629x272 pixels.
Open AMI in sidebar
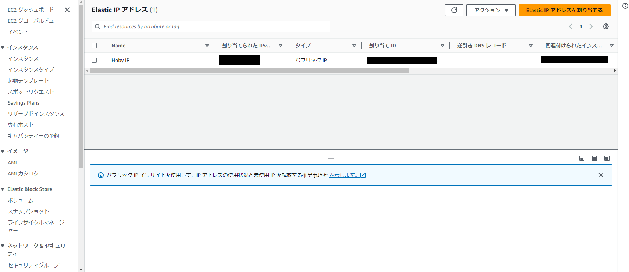(x=12, y=163)
